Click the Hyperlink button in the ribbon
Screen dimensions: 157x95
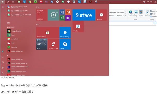click(131, 13)
